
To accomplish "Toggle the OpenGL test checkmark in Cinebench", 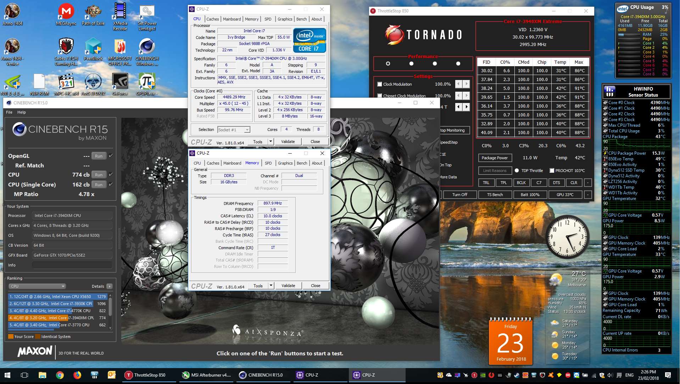I will (111, 156).
